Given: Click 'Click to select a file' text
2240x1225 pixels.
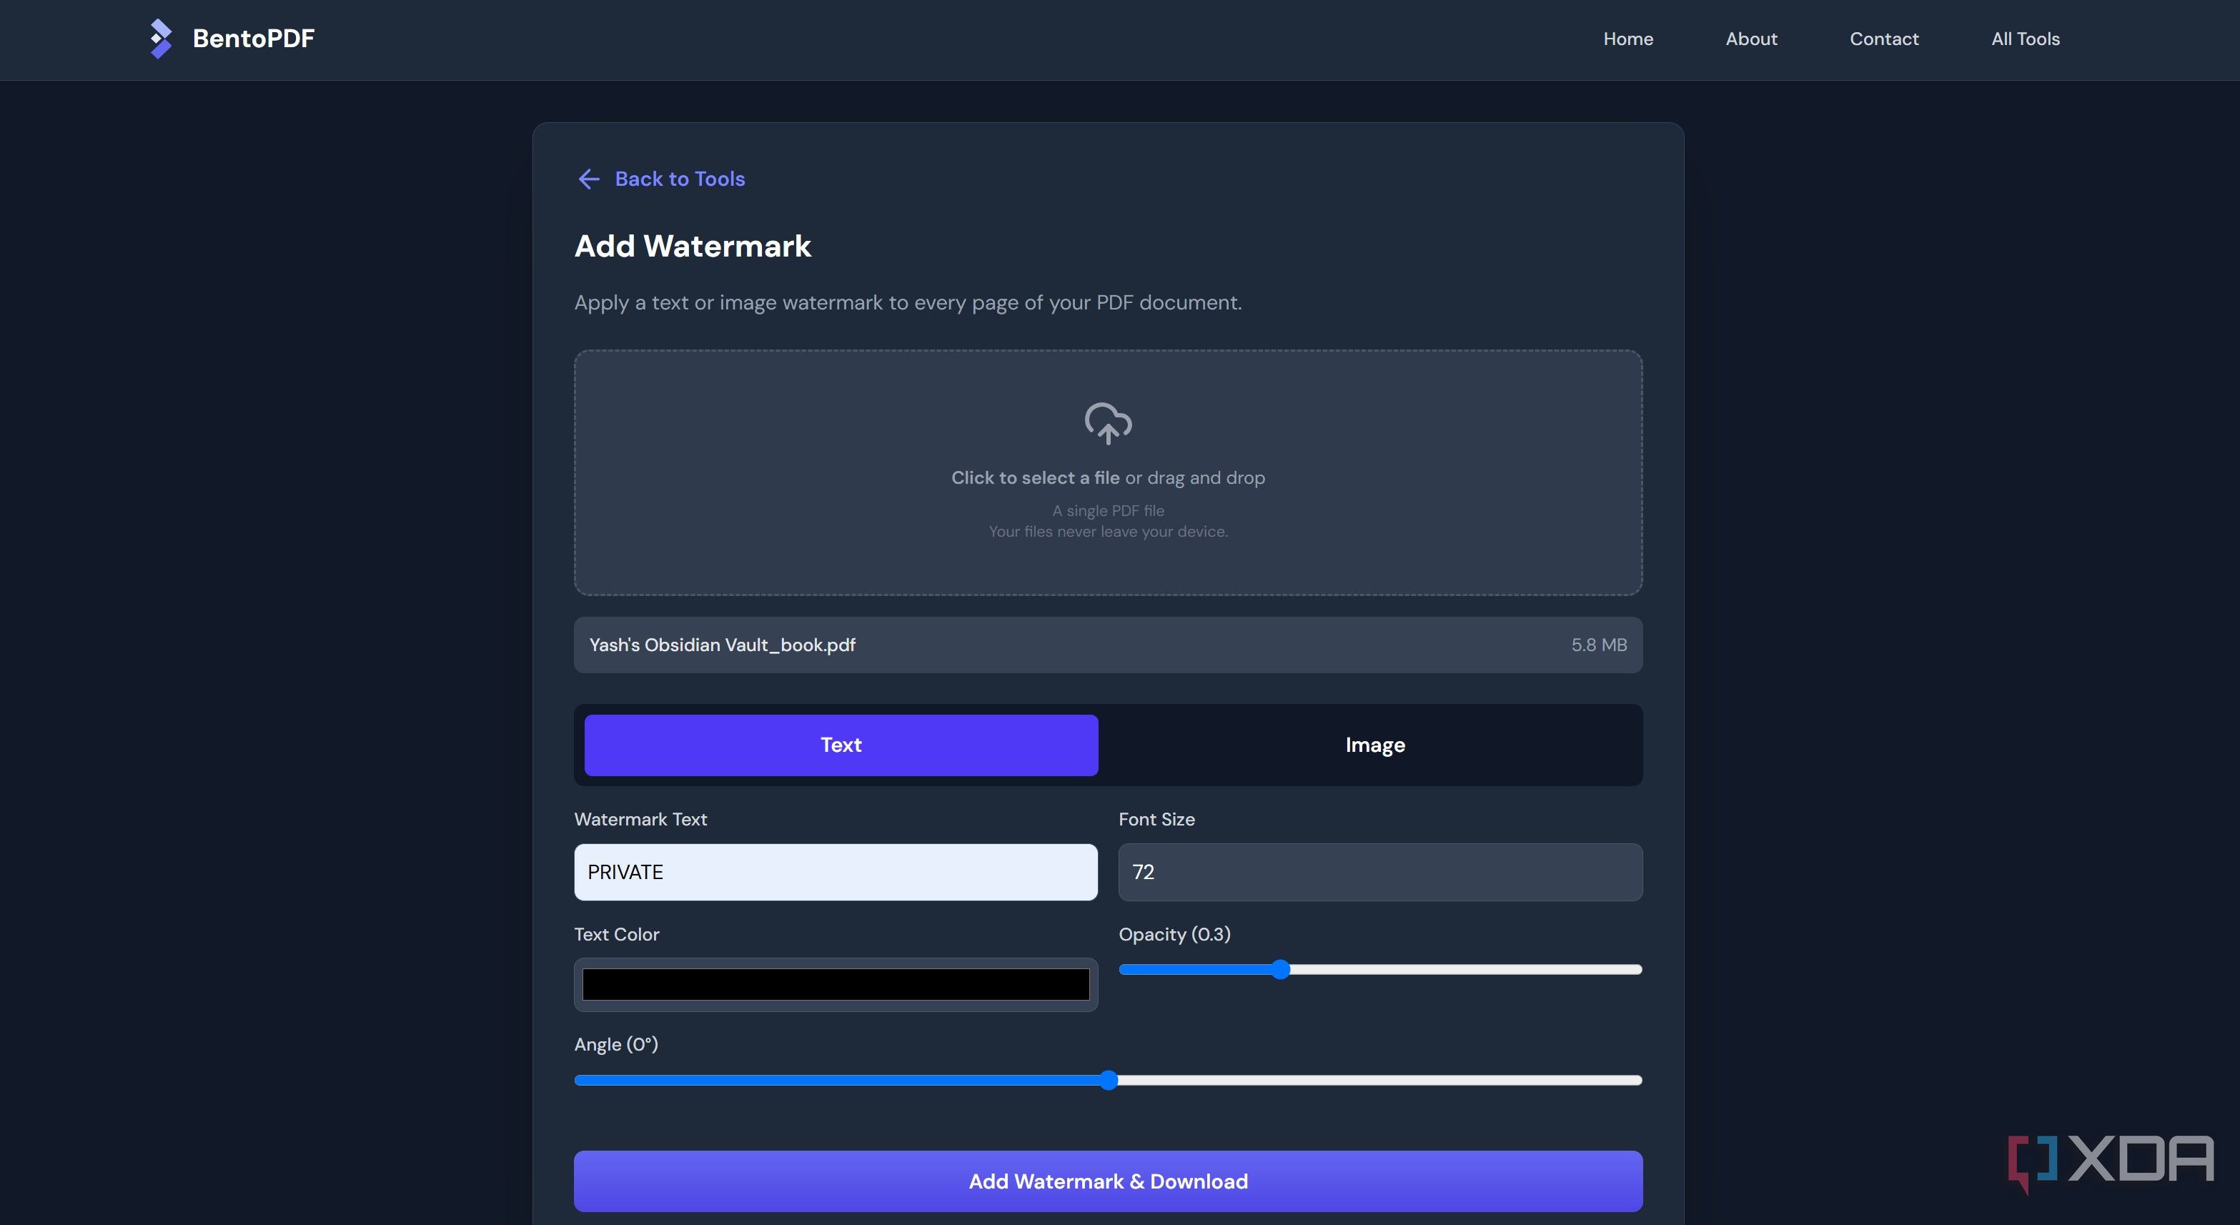Looking at the screenshot, I should pyautogui.click(x=1035, y=478).
